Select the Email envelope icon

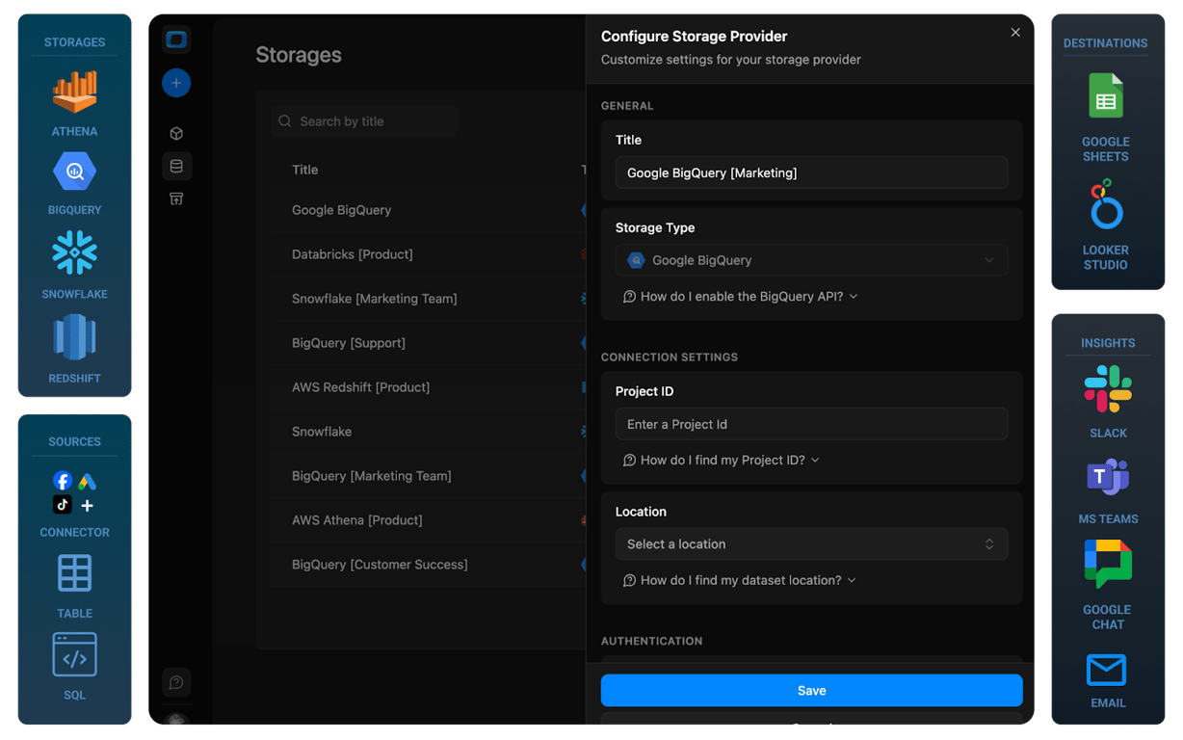click(1106, 670)
